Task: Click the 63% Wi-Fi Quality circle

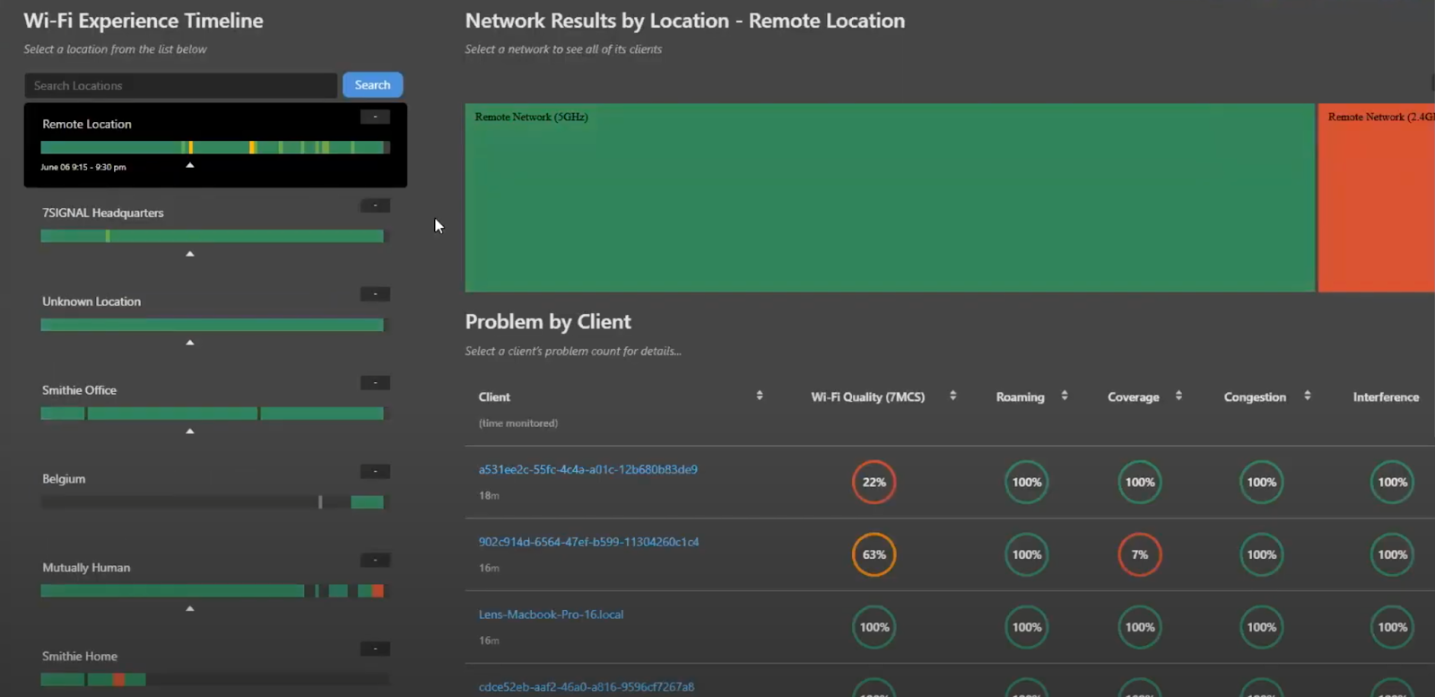Action: [874, 554]
